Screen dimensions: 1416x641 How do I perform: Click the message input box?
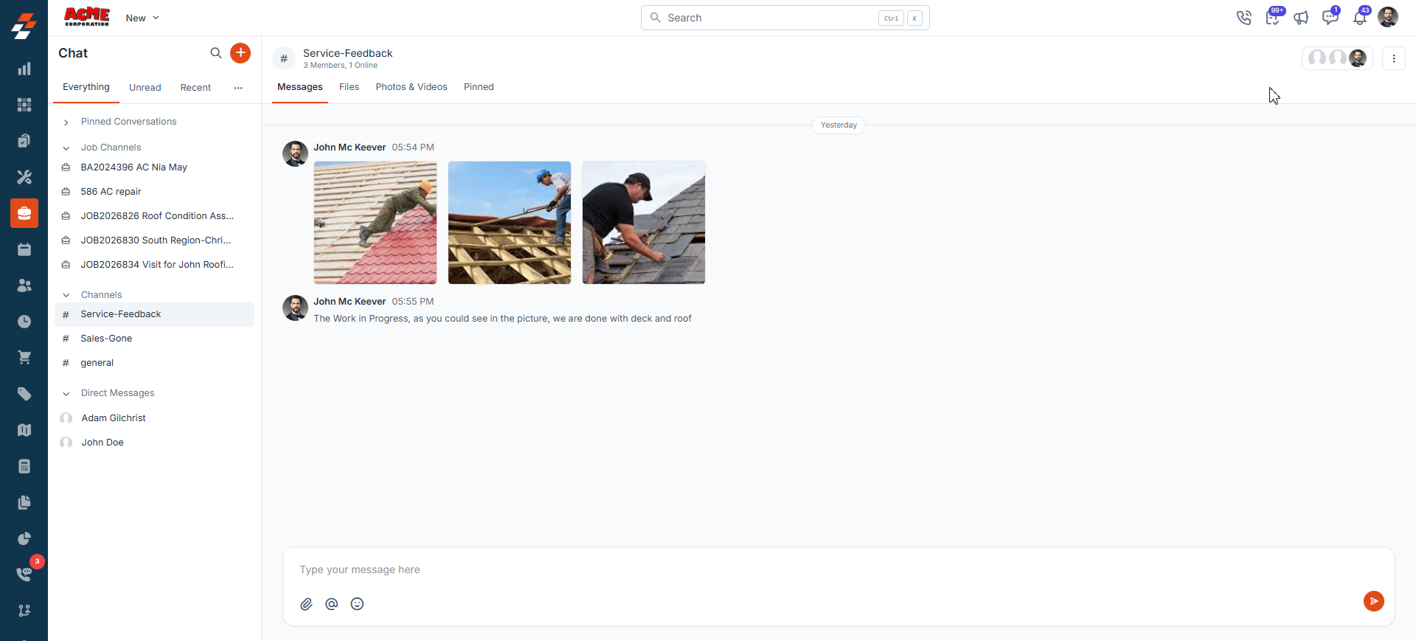[839, 569]
